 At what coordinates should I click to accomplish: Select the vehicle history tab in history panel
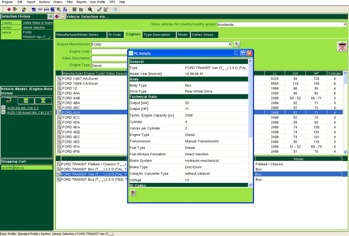click(9, 100)
